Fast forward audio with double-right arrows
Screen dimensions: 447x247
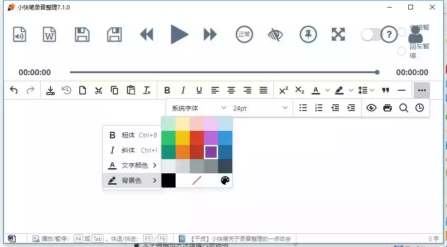pos(211,34)
